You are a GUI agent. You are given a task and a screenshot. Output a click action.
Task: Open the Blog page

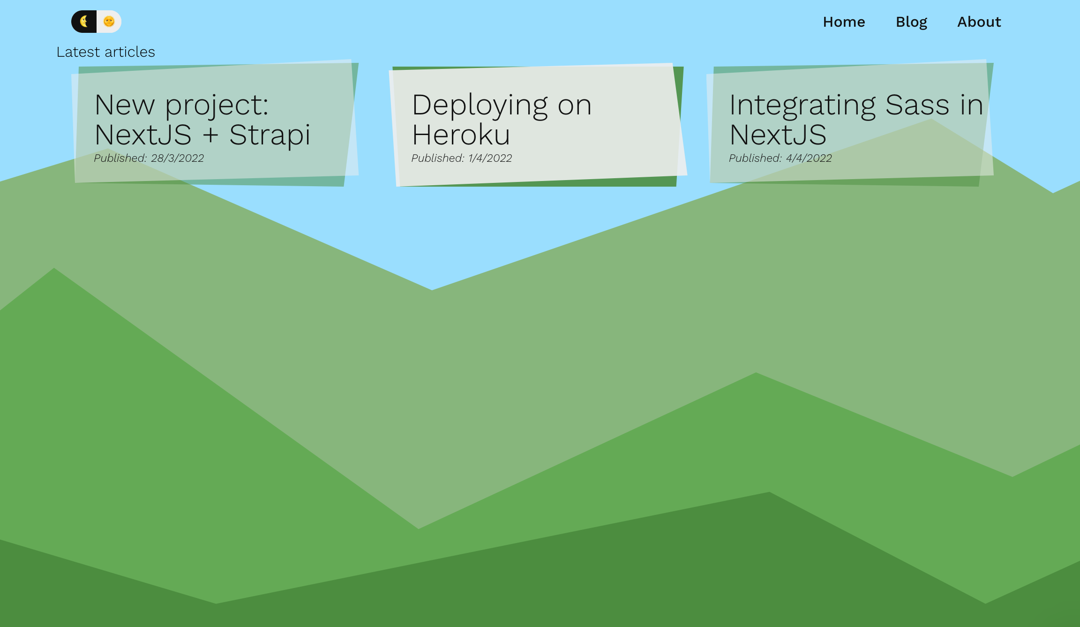pyautogui.click(x=911, y=22)
